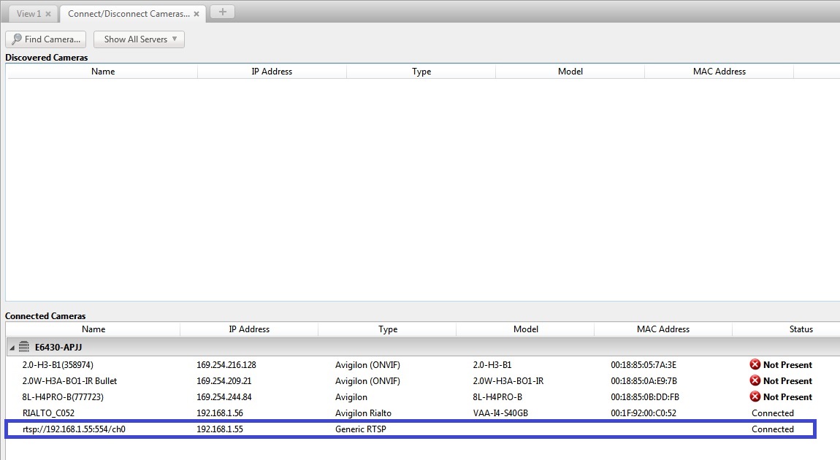
Task: Sort Connected Cameras by Type column
Action: [387, 329]
